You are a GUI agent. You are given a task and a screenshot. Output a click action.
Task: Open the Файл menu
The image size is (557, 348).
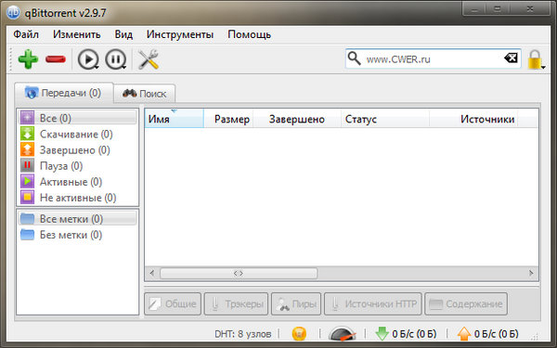[x=26, y=34]
